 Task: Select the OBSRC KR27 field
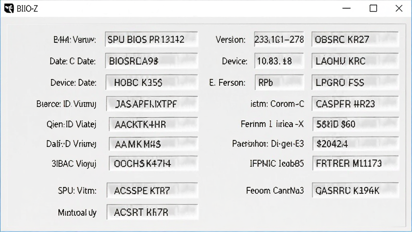click(x=355, y=39)
